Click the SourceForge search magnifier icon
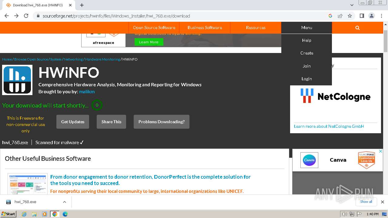Image resolution: width=388 pixels, height=218 pixels. tap(357, 28)
